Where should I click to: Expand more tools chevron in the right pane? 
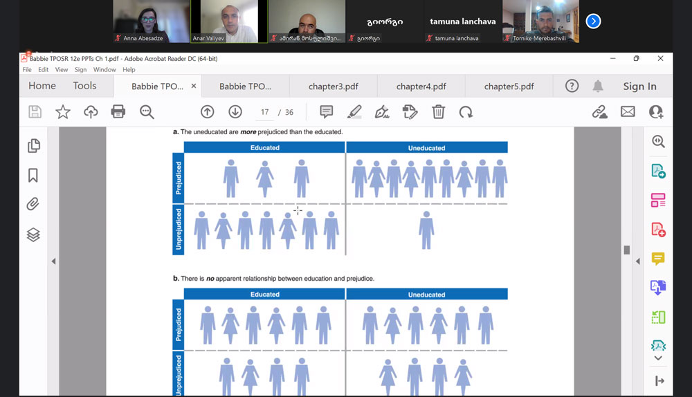point(658,358)
